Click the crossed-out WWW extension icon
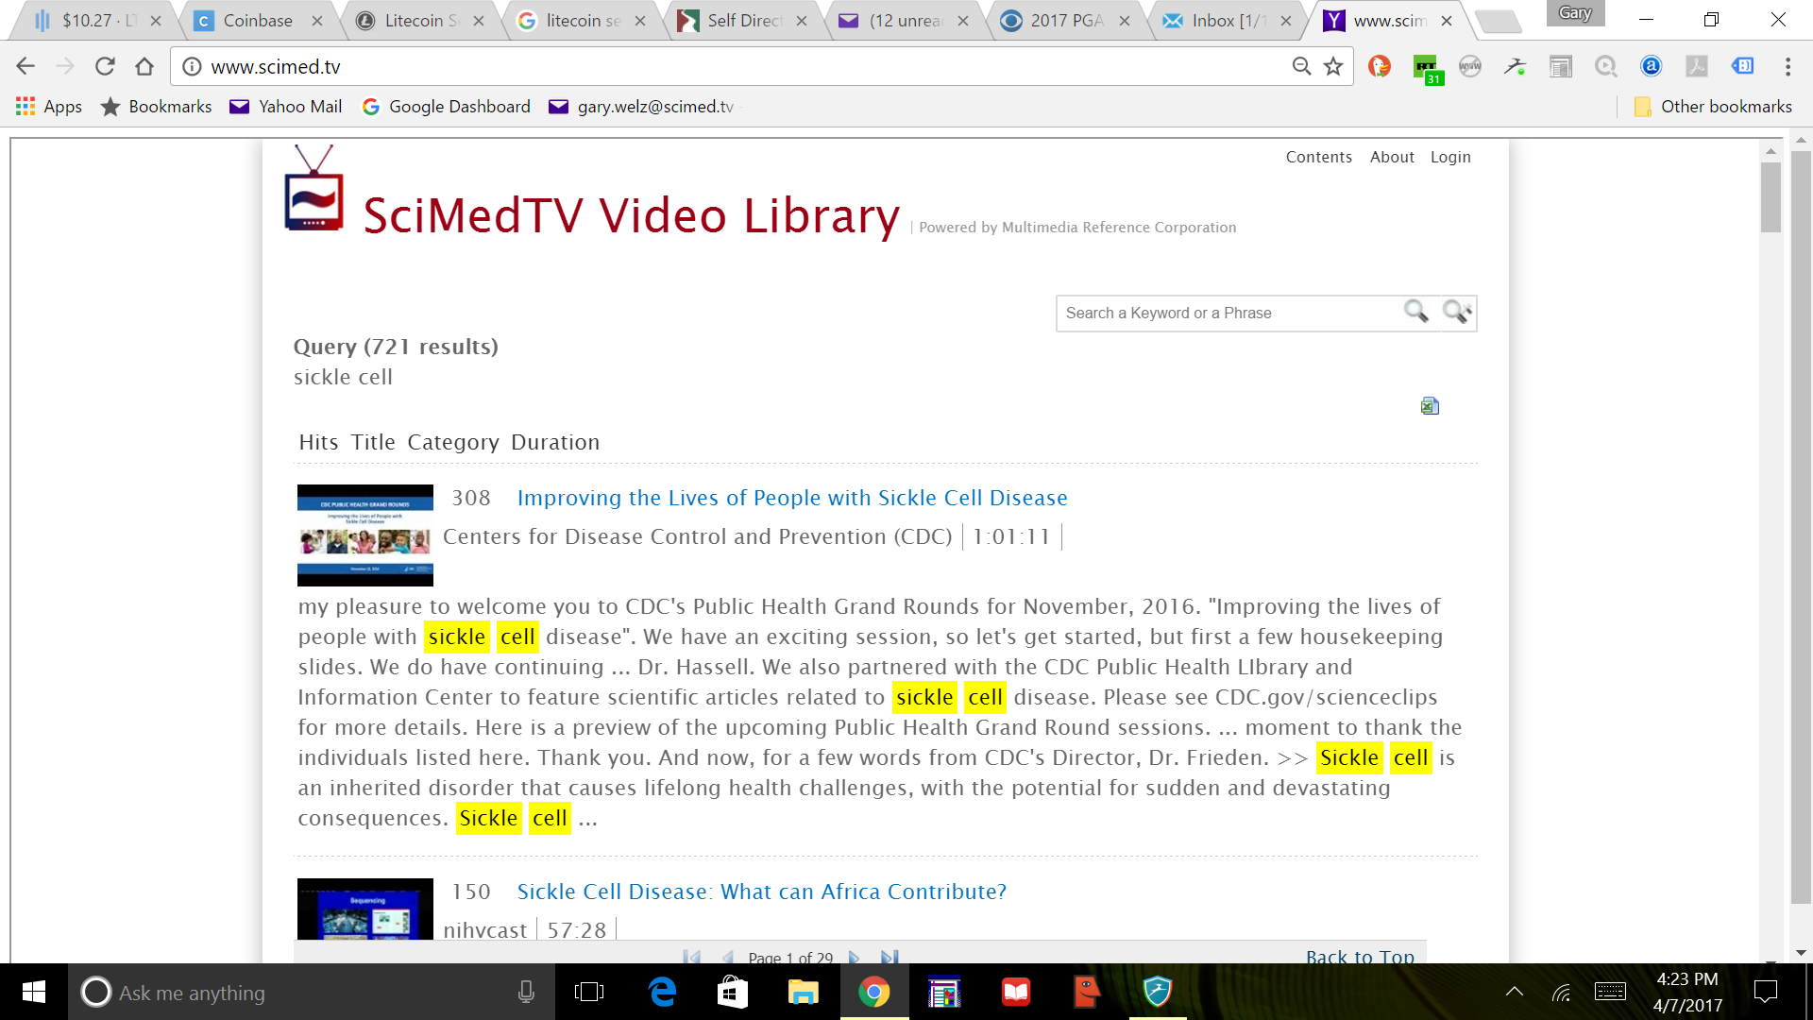 click(1470, 66)
